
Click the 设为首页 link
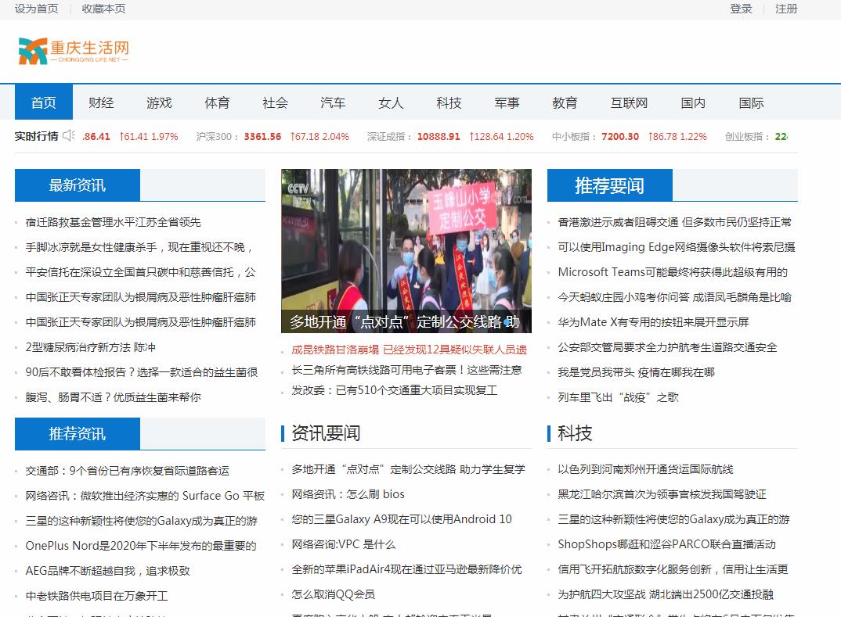click(37, 9)
